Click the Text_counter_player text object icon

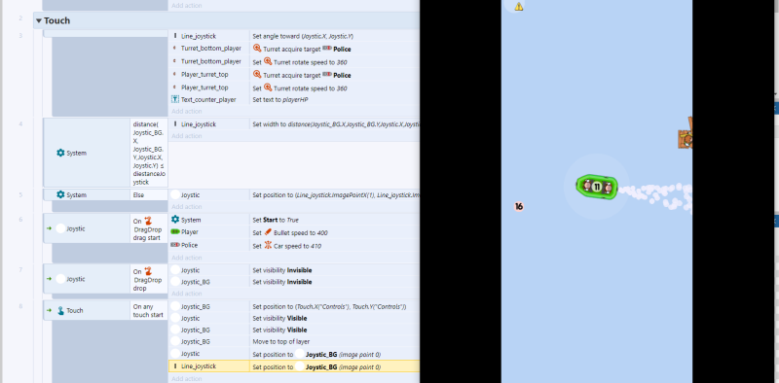click(175, 99)
